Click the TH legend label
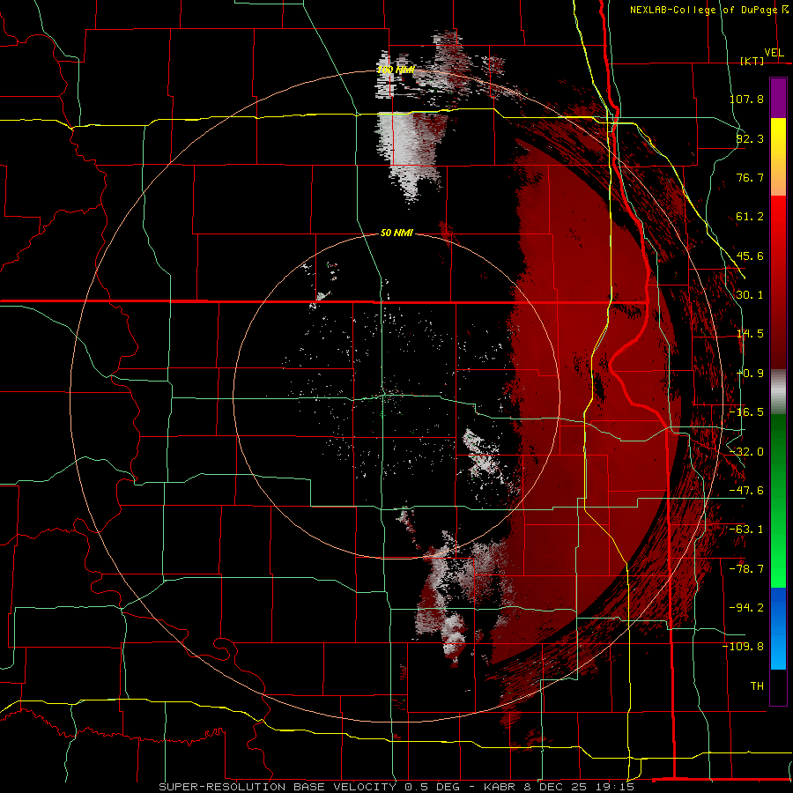The width and height of the screenshot is (793, 793). tap(757, 686)
